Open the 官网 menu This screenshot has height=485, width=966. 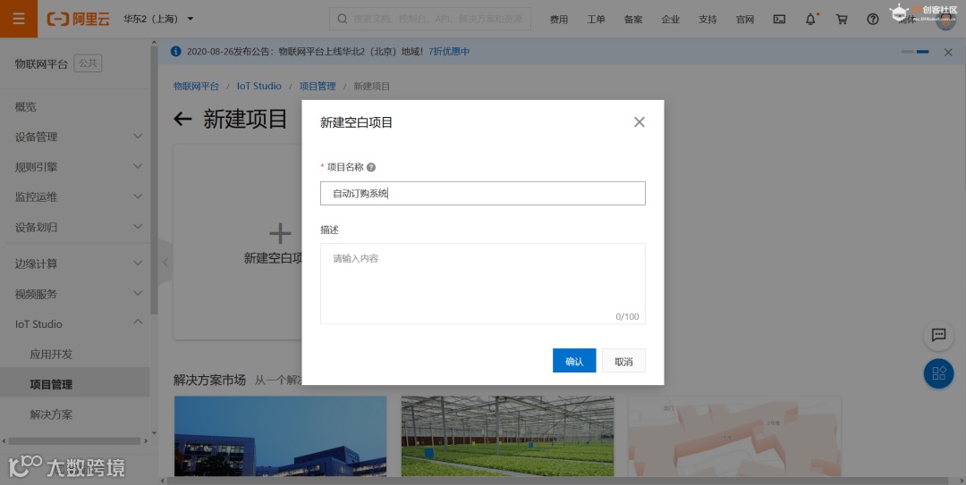pos(745,19)
